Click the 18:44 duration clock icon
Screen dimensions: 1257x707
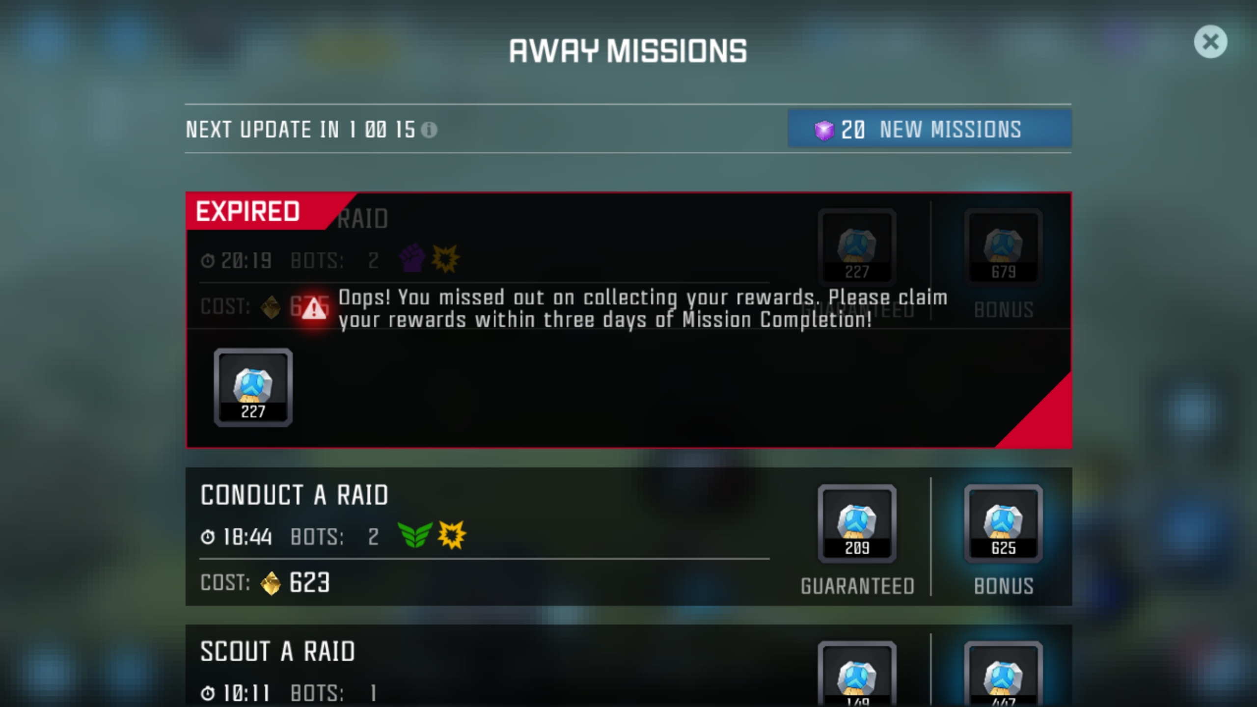point(208,537)
